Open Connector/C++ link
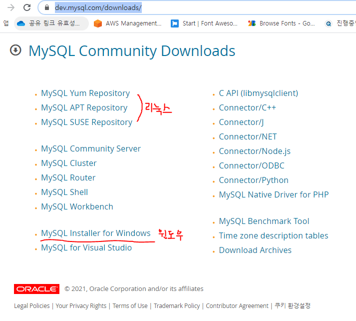This screenshot has width=356, height=321. point(247,108)
